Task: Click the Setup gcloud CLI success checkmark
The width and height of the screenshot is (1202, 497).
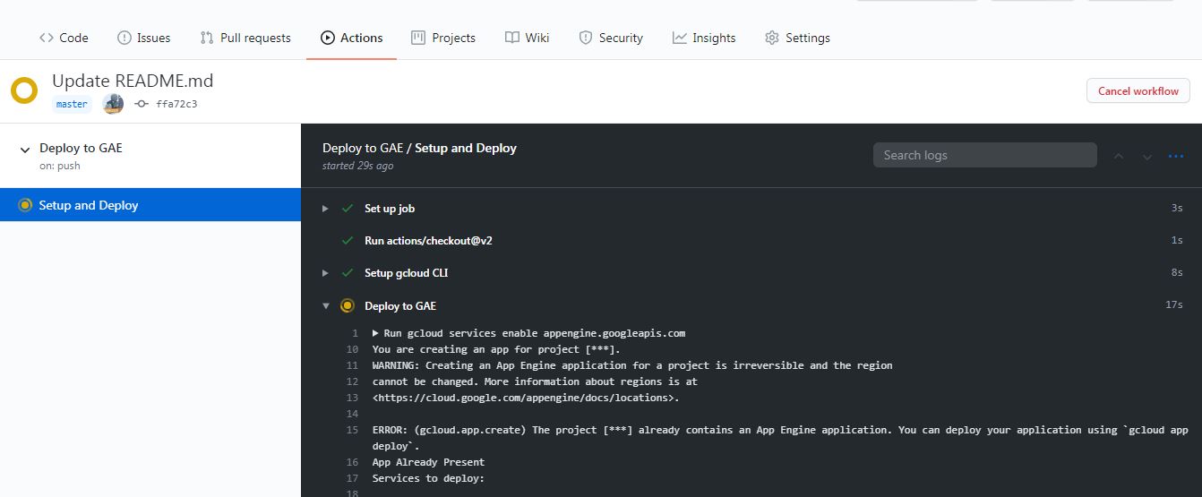Action: (x=348, y=273)
